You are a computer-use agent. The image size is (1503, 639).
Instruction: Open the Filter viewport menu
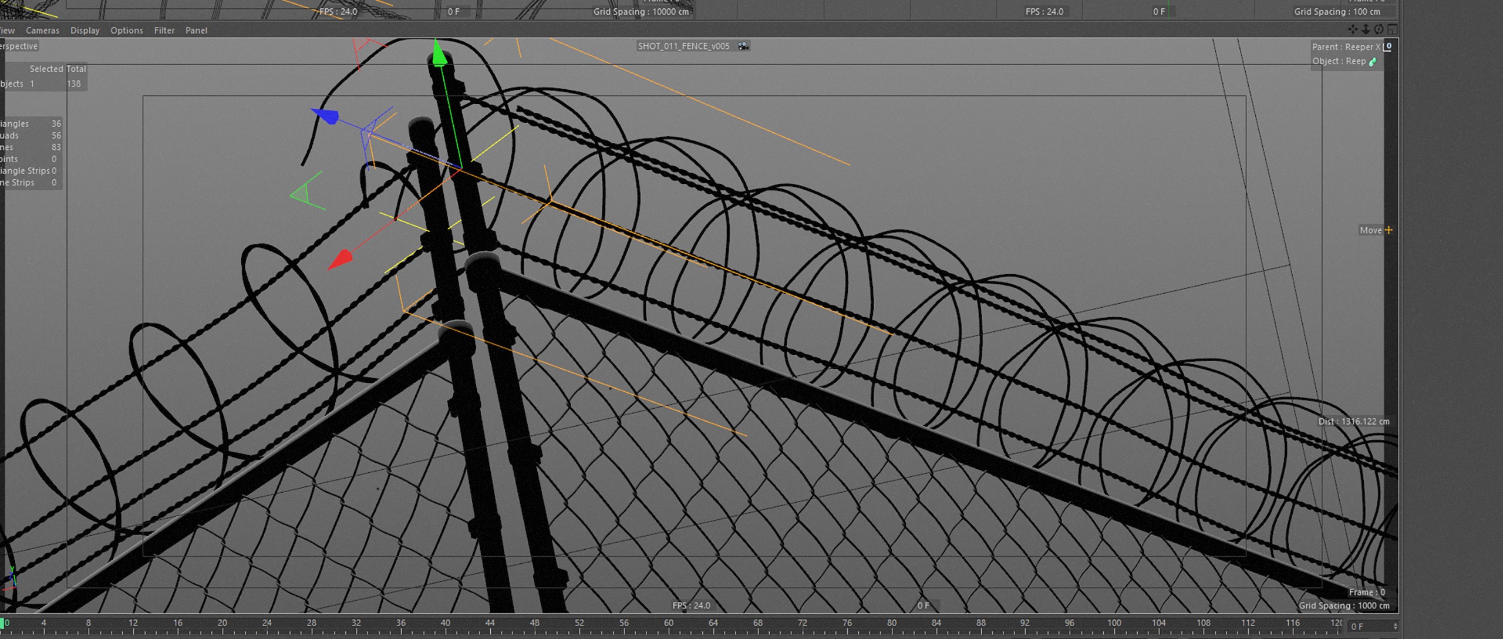tap(164, 31)
